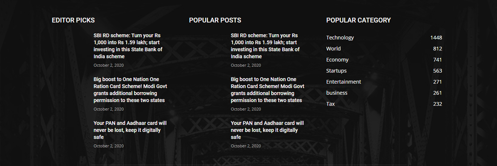Image resolution: width=497 pixels, height=166 pixels.
Task: Click the 1448 post count beside Technology
Action: point(436,38)
